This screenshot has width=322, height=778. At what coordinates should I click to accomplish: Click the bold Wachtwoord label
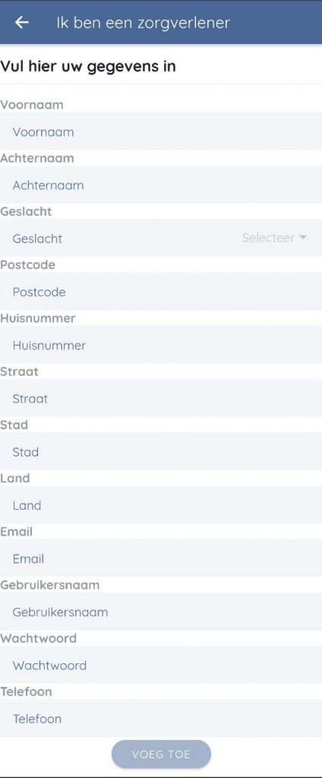point(38,638)
